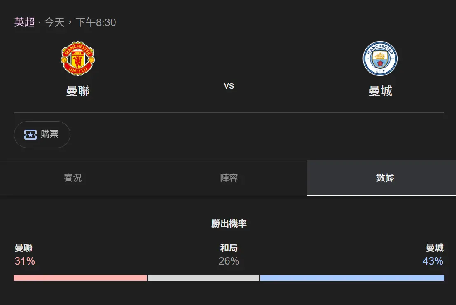Select the 數據 statistics tab
Image resolution: width=456 pixels, height=305 pixels.
click(x=385, y=178)
